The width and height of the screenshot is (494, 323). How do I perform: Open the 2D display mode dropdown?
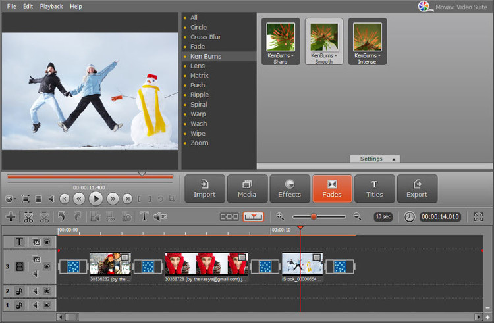[x=11, y=199]
